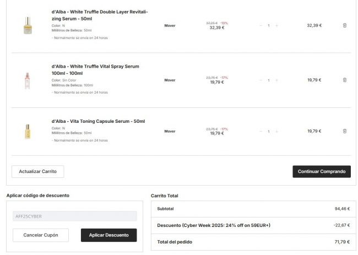Decrease quantity of Double Layer Revitalizing Serum

pyautogui.click(x=261, y=25)
